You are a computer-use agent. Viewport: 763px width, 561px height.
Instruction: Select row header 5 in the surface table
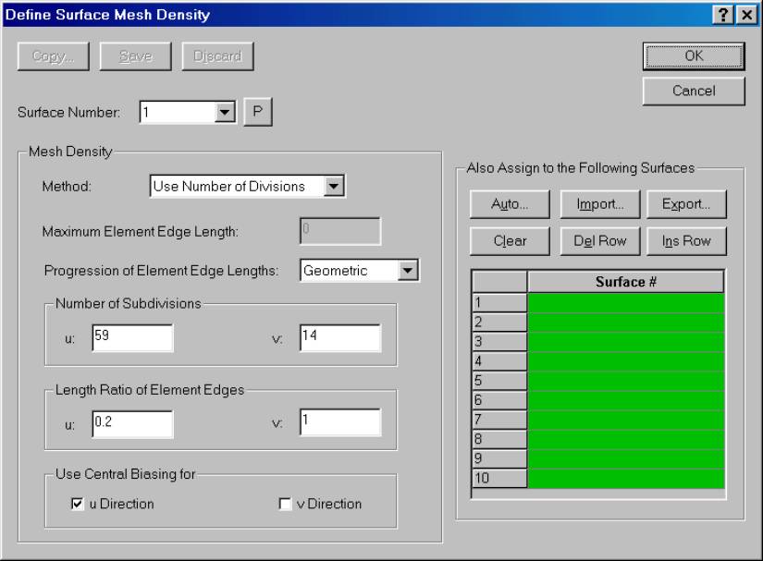pyautogui.click(x=499, y=379)
